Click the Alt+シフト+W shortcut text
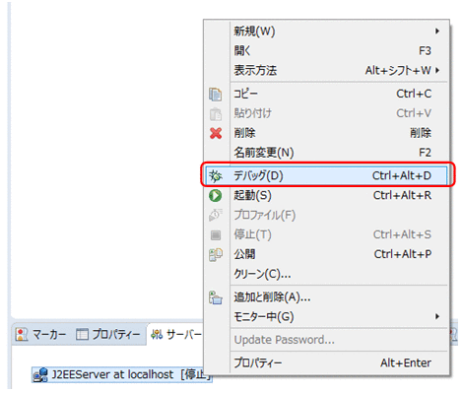 398,70
